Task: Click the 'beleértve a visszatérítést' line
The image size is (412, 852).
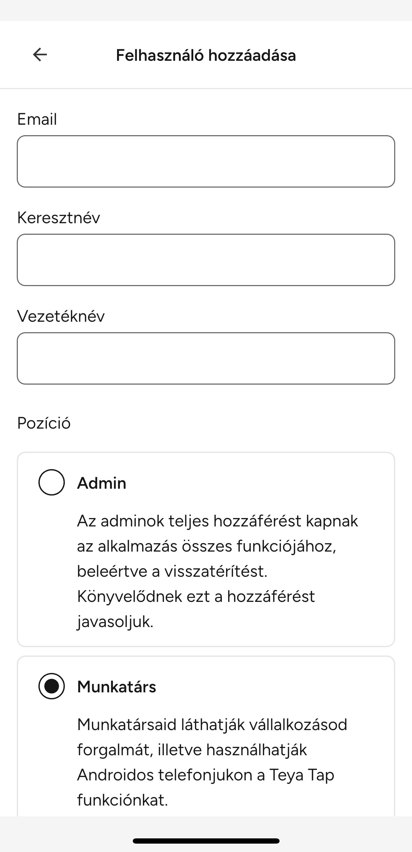Action: tap(172, 571)
